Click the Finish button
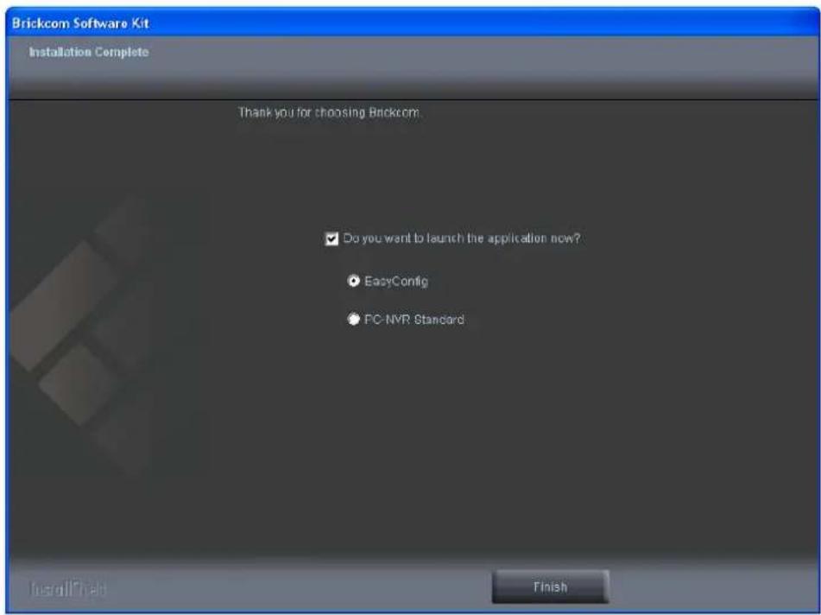Screen dimensions: 821x615 coord(550,586)
